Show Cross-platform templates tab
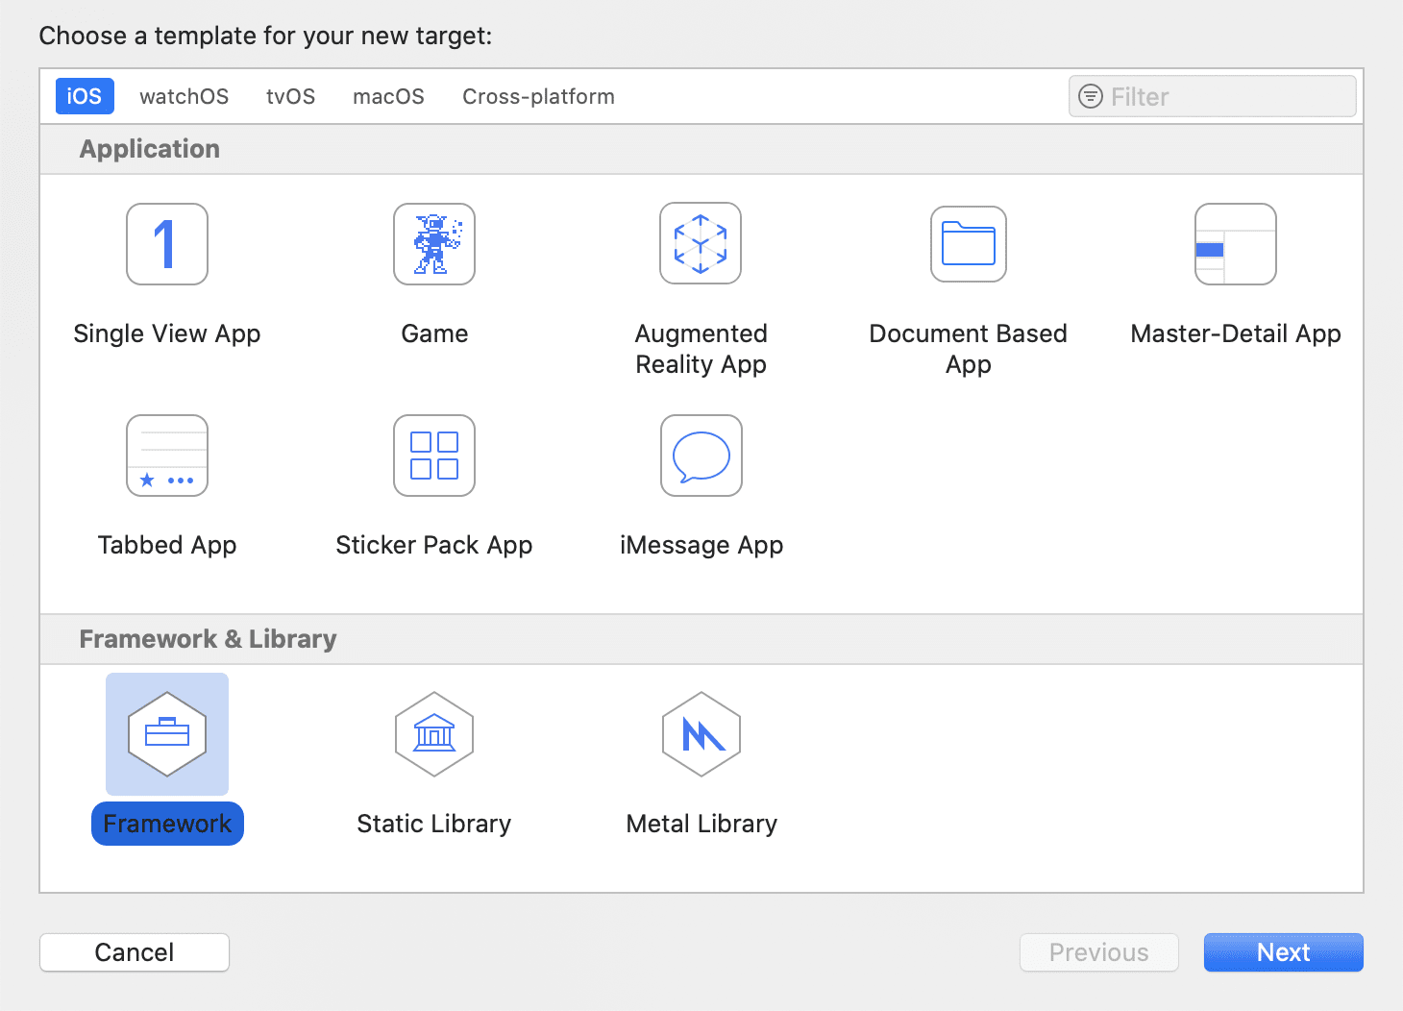This screenshot has width=1403, height=1011. [538, 96]
